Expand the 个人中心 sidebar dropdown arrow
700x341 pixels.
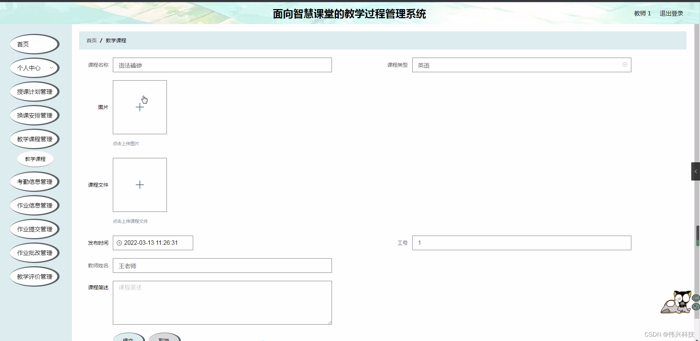(52, 68)
